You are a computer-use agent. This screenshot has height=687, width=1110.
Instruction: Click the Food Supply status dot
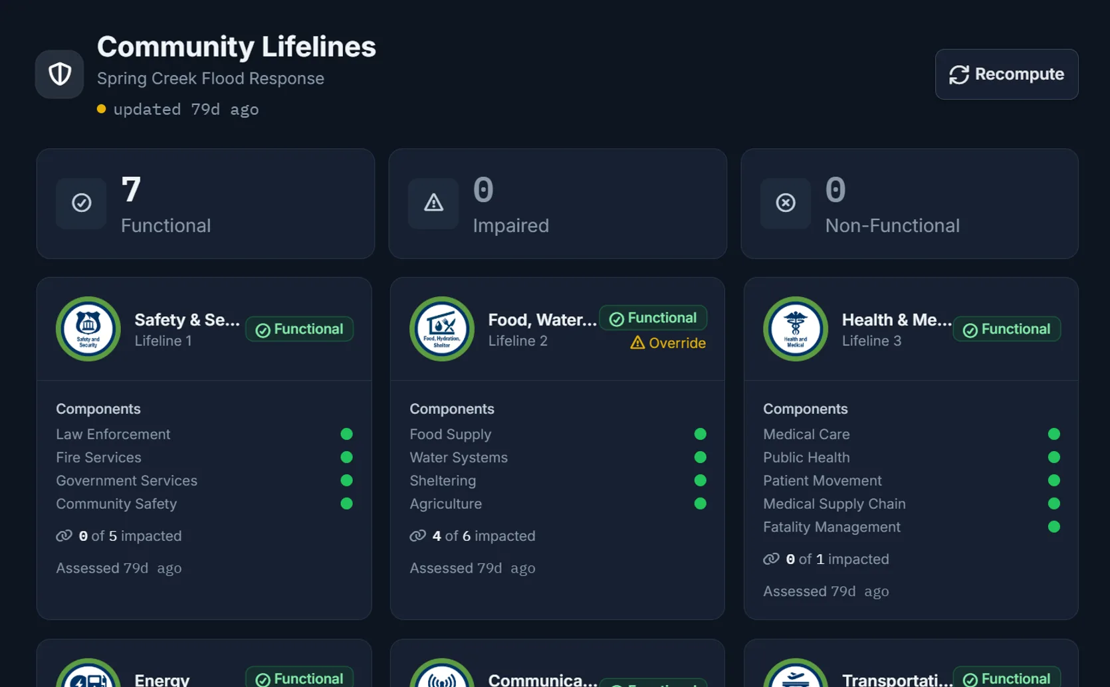click(x=700, y=434)
